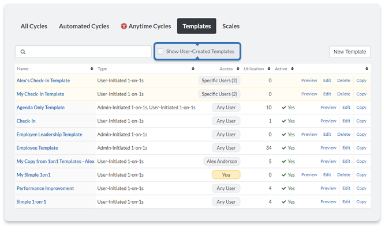Image resolution: width=385 pixels, height=229 pixels.
Task: Click Any User badge in Agenda Only row
Action: click(226, 108)
